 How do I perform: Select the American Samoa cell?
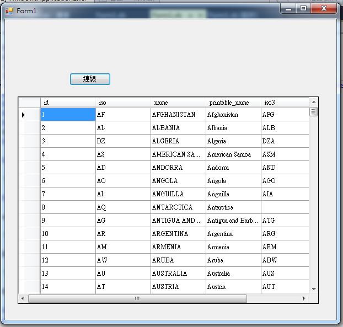[233, 154]
